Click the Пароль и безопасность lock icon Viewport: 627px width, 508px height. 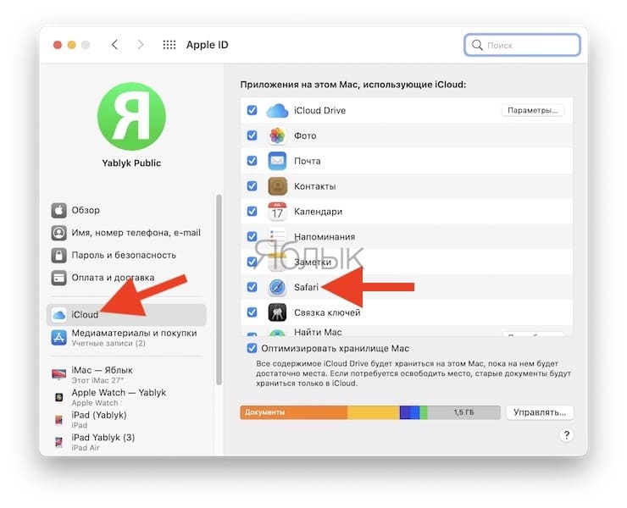58,255
